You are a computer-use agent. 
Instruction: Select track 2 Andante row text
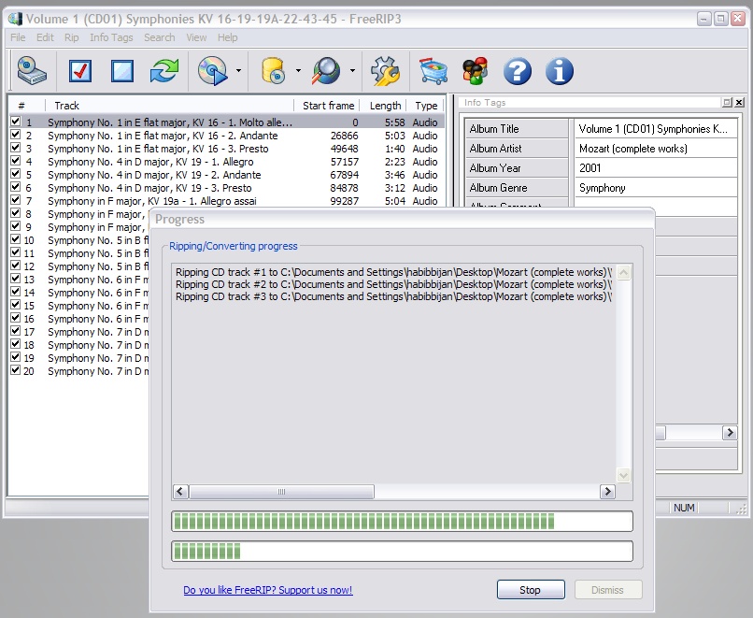pos(163,136)
